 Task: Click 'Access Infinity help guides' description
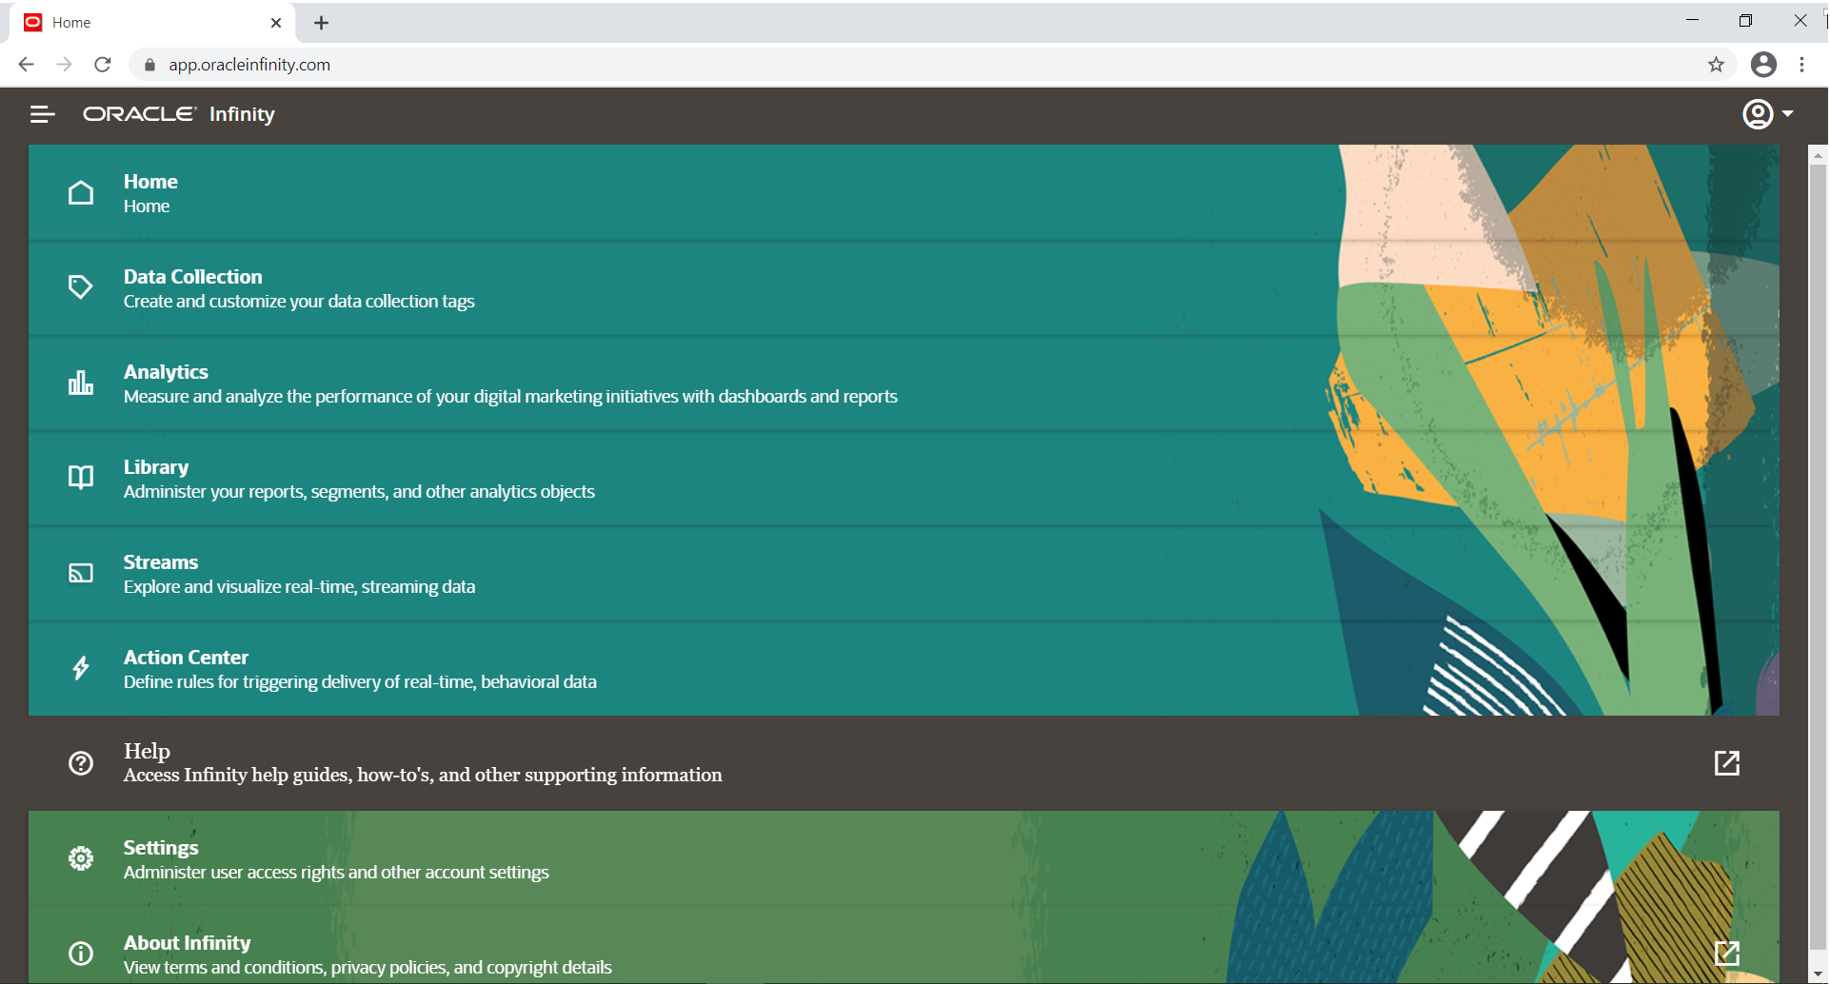(x=423, y=776)
